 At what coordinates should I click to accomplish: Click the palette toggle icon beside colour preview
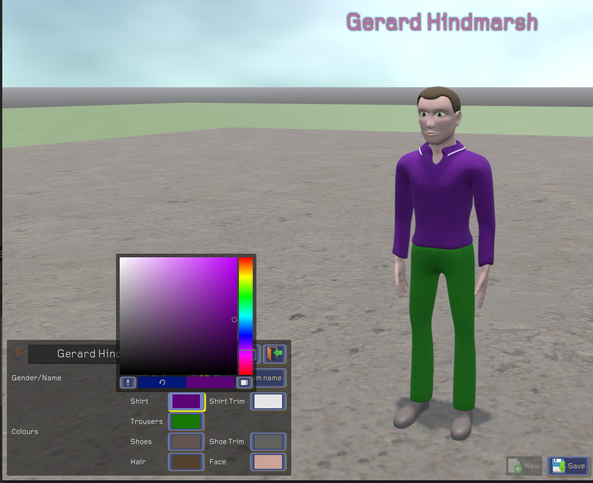tap(244, 382)
